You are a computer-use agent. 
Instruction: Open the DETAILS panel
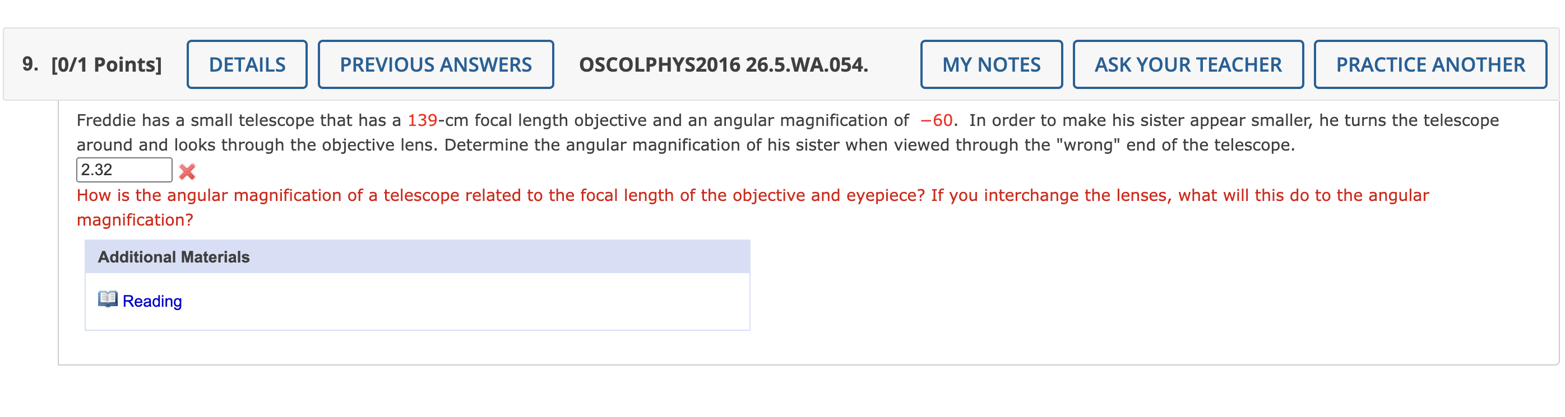(x=247, y=64)
